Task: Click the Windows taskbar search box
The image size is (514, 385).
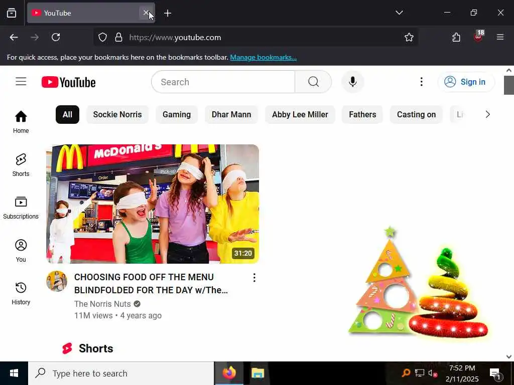Action: (121, 373)
